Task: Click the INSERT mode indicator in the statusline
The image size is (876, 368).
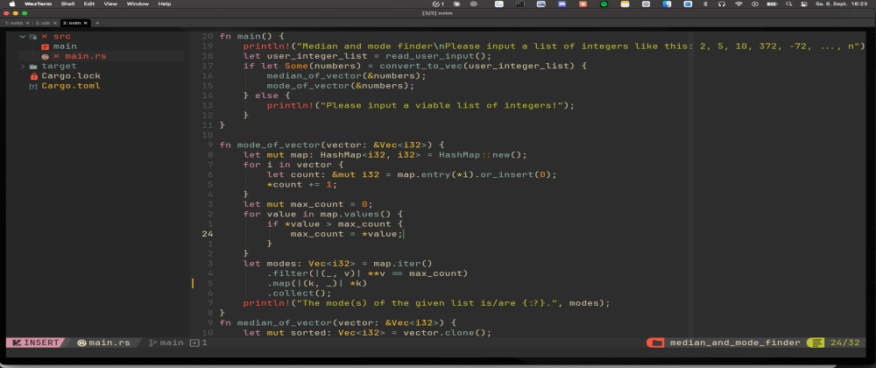Action: [36, 343]
